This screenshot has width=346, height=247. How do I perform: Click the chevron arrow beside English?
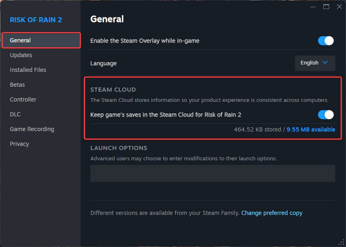pos(325,63)
